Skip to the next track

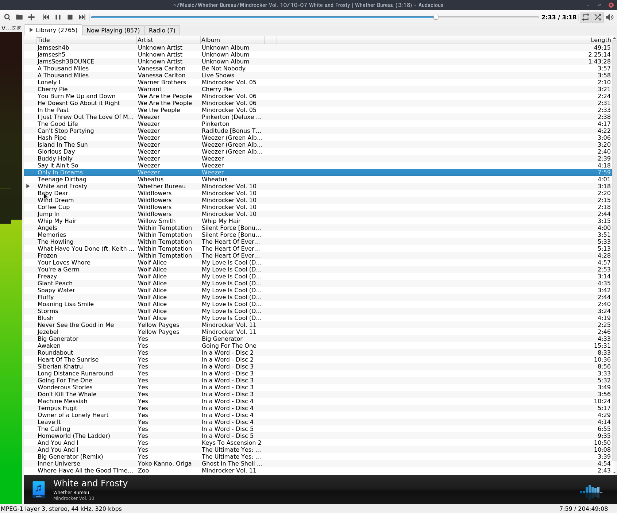(x=82, y=17)
